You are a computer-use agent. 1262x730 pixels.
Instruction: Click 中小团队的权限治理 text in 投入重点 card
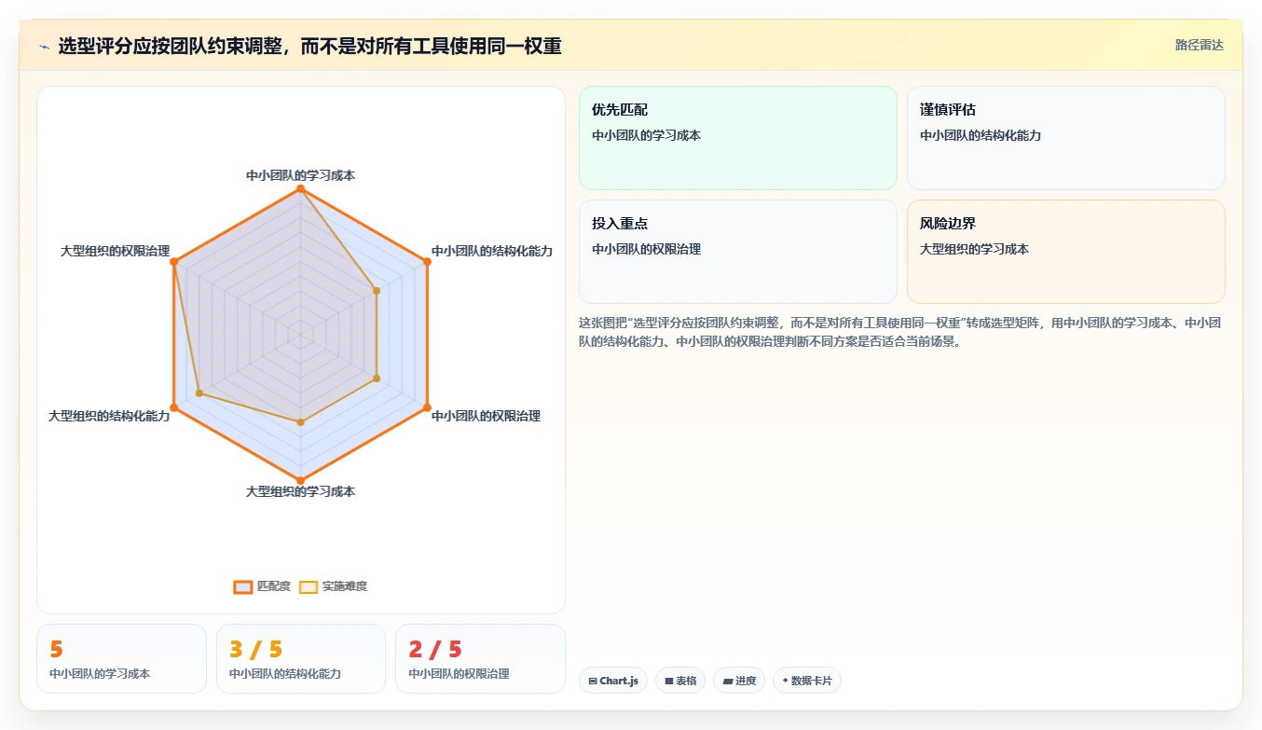point(646,249)
